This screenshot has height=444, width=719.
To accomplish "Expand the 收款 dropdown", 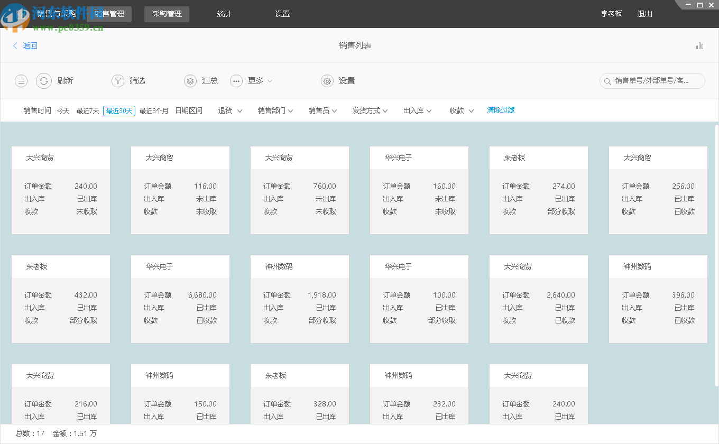I will (461, 110).
